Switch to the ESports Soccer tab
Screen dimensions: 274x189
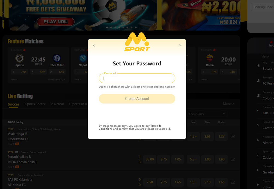35,104
